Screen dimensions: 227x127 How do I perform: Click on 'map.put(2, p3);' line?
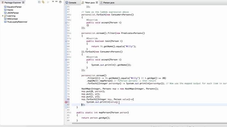pos(91,97)
